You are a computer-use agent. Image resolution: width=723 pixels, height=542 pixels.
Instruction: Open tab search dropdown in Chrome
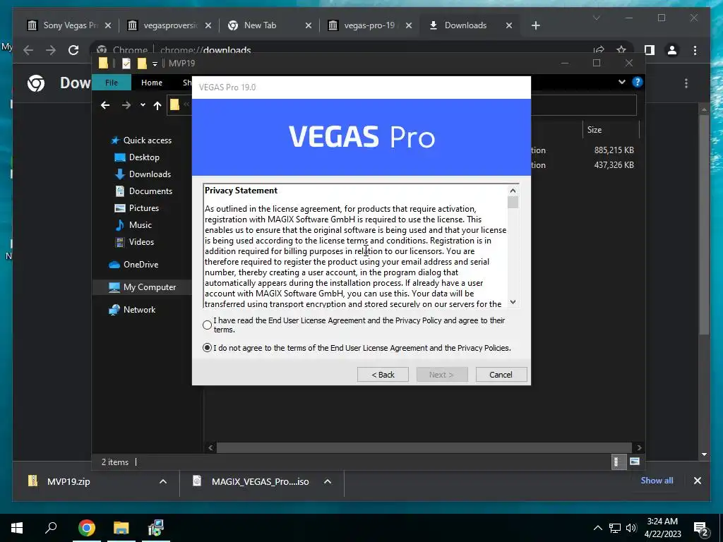click(596, 18)
